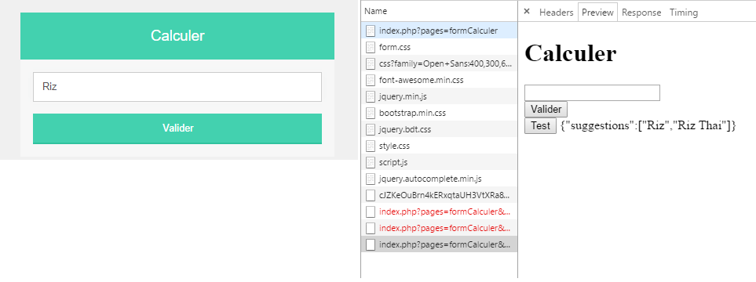Select the jquery.bdt.css request
The image size is (756, 282).
(439, 129)
